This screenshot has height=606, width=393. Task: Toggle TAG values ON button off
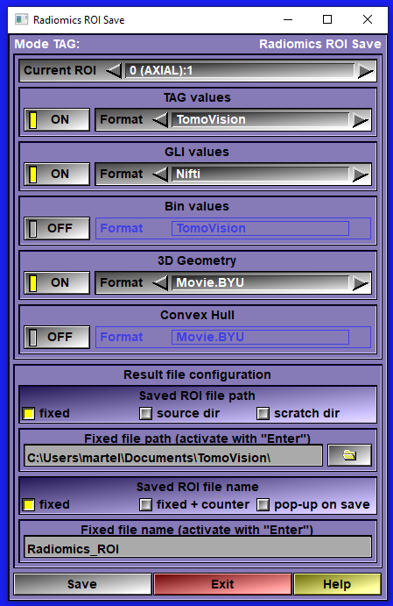coord(57,120)
